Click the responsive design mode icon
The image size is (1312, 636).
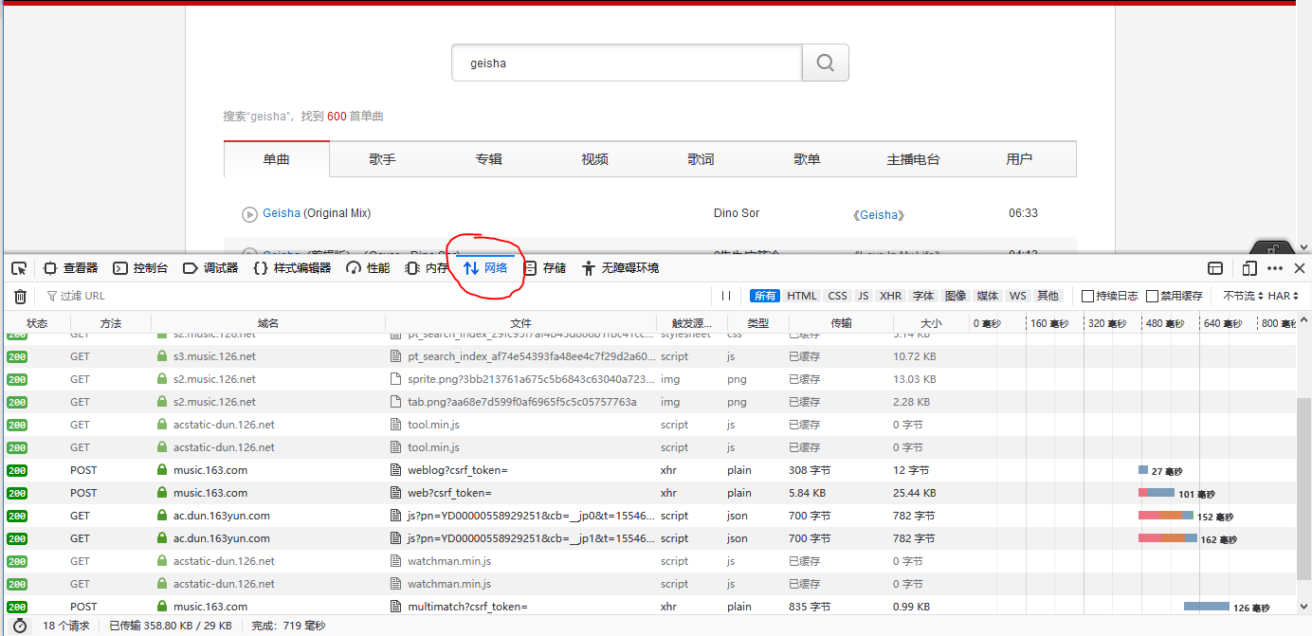[x=1249, y=268]
